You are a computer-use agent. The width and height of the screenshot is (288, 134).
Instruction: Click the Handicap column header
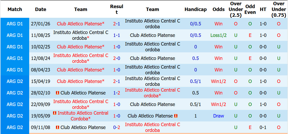click(196, 9)
